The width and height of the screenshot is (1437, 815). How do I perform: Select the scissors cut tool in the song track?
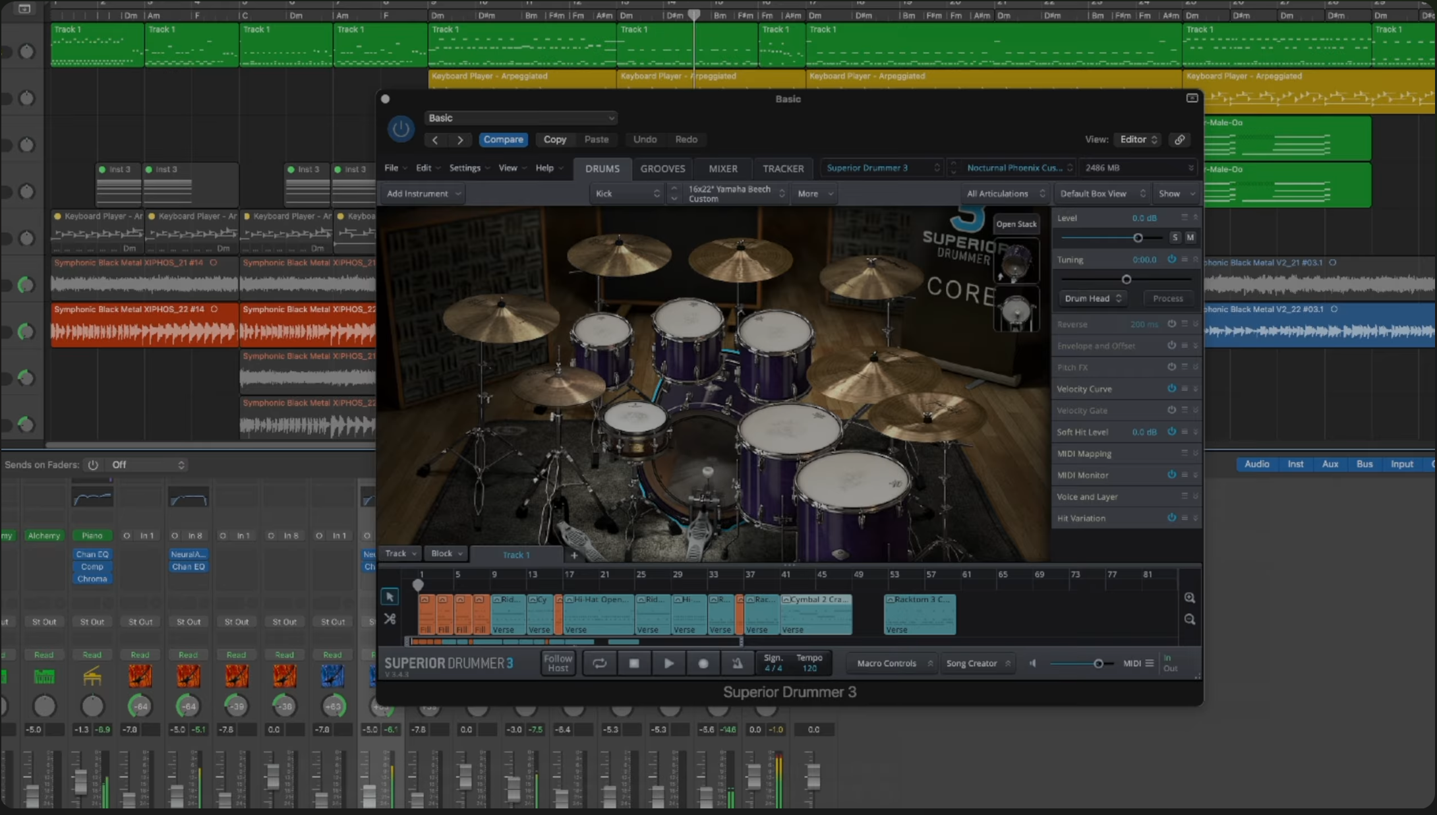(390, 619)
